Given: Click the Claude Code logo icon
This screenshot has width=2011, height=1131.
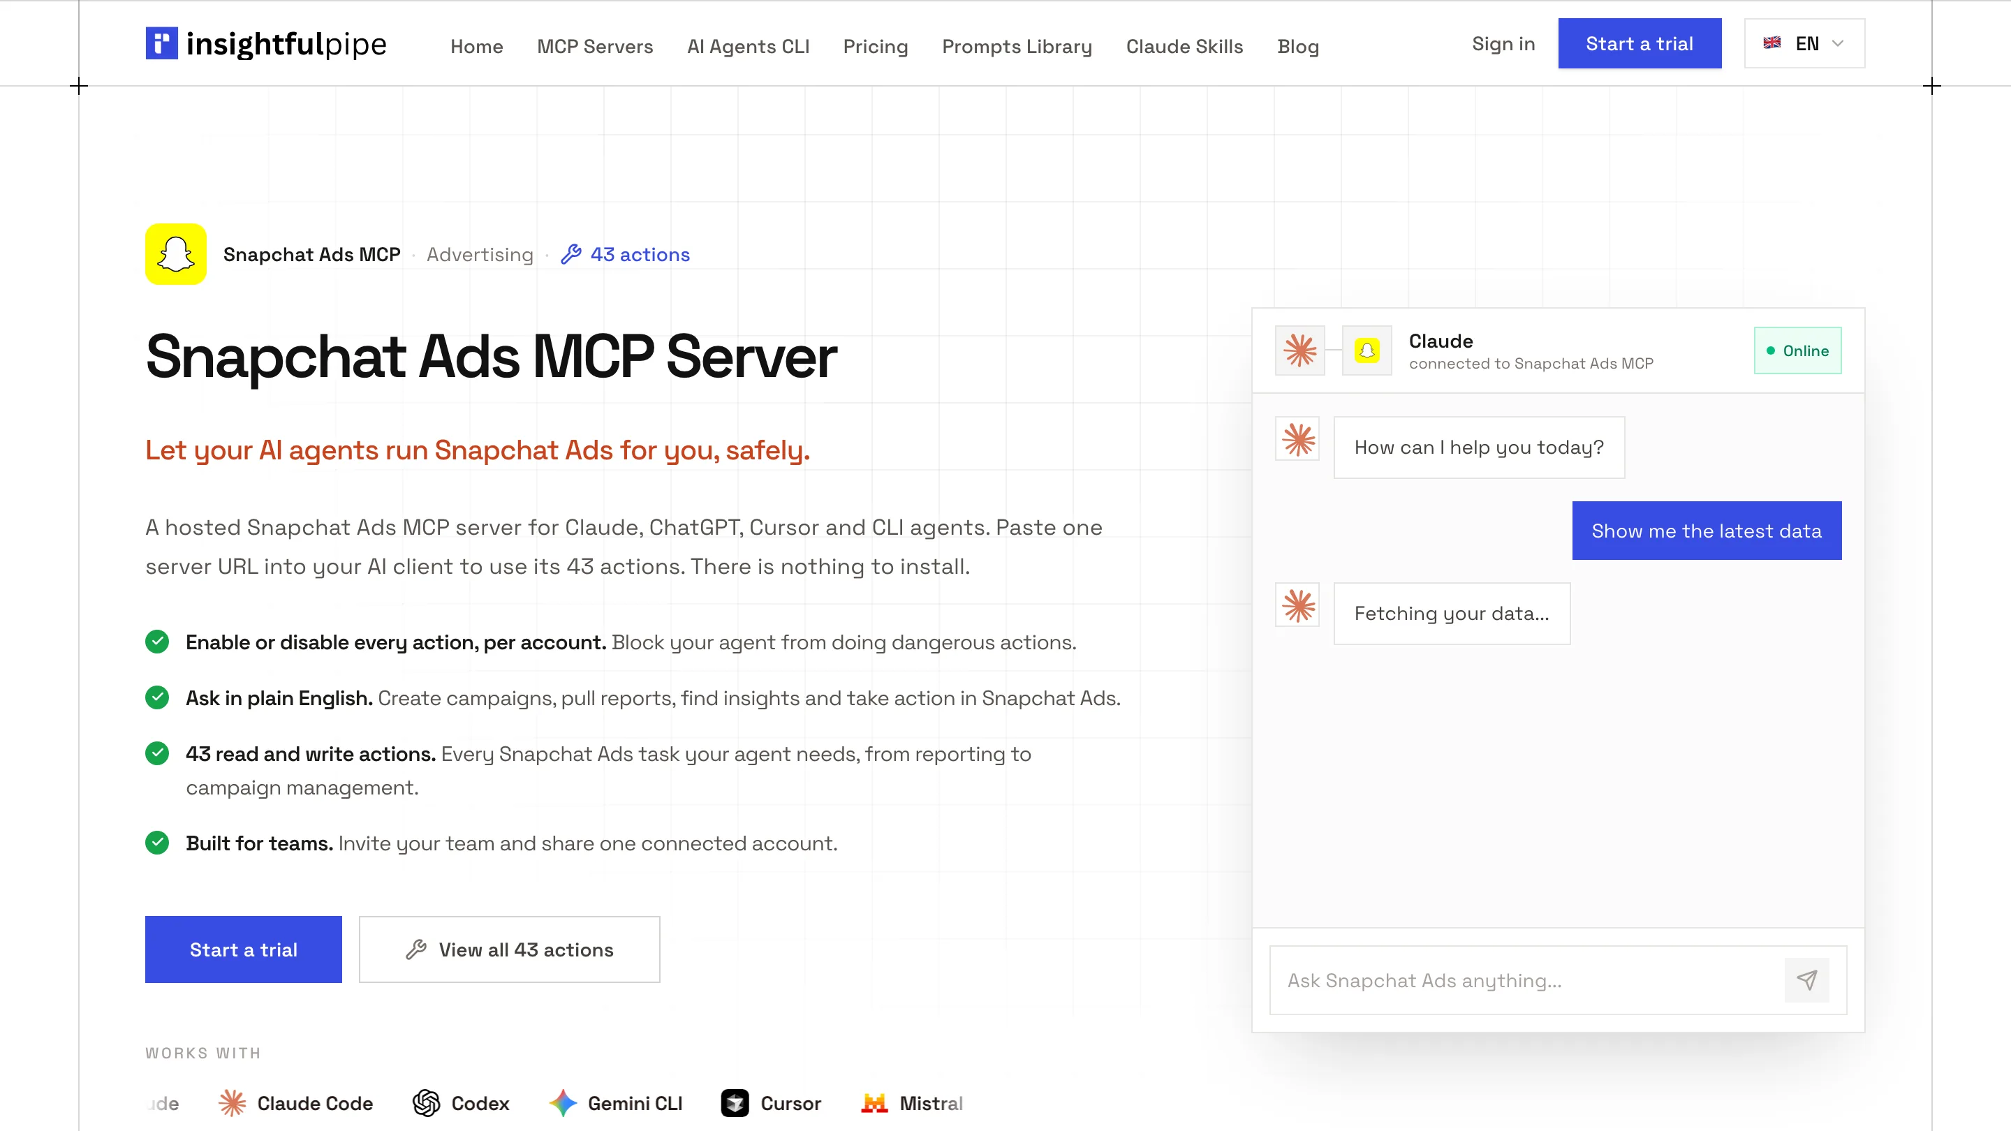Looking at the screenshot, I should [232, 1103].
